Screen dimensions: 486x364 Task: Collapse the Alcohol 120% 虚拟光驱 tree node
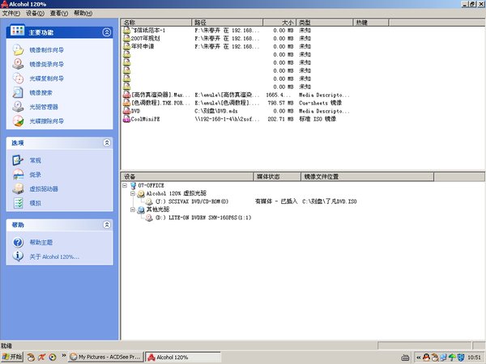click(133, 193)
